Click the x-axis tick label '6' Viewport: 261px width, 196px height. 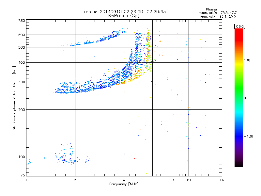pyautogui.click(x=152, y=180)
